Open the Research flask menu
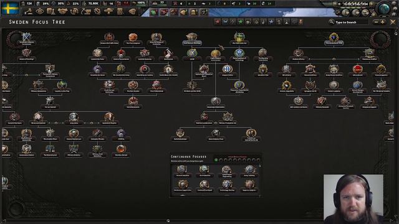Image resolution: width=399 pixels, height=224 pixels. coord(51,11)
